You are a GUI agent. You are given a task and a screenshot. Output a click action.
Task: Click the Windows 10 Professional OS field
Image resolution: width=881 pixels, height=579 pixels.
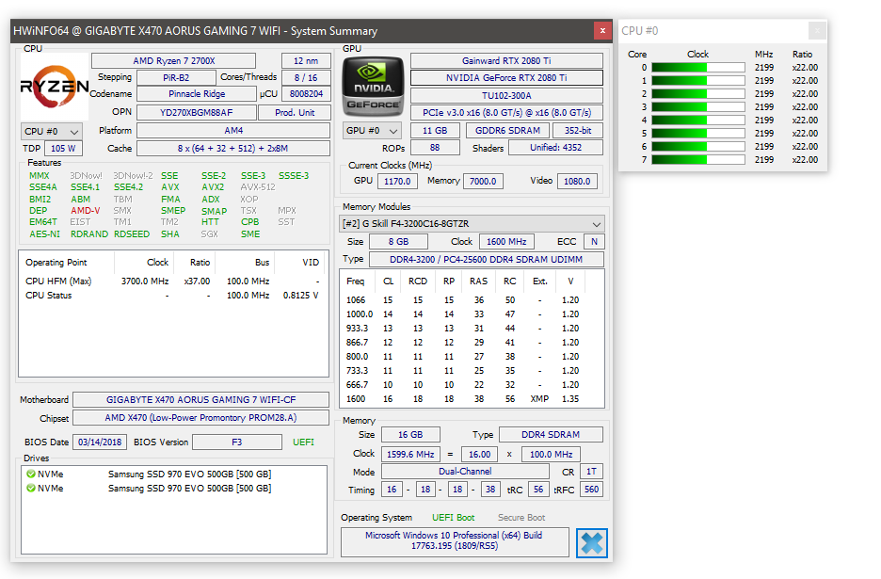[x=455, y=540]
